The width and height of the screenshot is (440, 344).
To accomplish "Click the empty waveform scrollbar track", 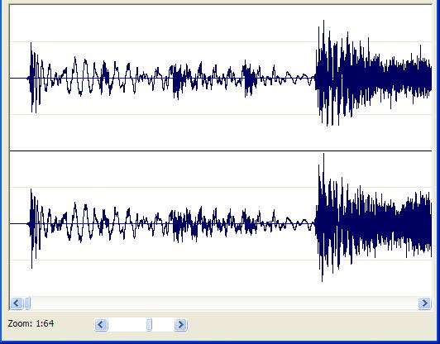I will (x=224, y=303).
